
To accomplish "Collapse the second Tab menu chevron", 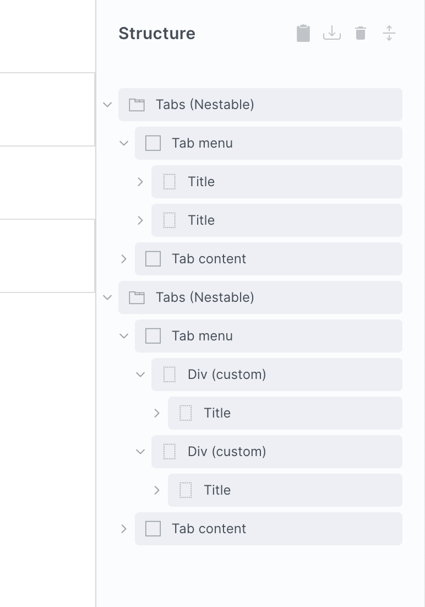I will (124, 336).
